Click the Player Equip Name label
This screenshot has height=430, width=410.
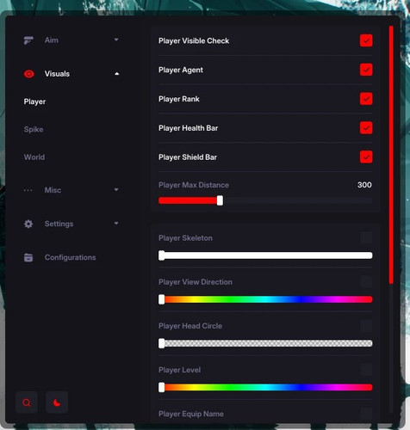(x=191, y=414)
